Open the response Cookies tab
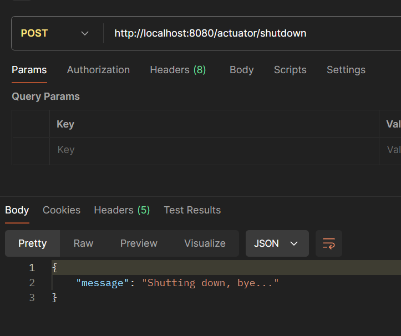Viewport: 401px width, 336px height. point(62,210)
